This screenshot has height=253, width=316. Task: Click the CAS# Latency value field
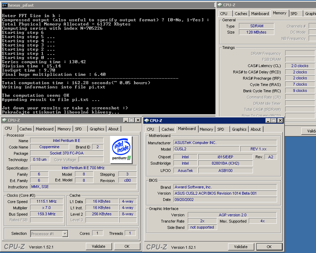[x=300, y=66]
